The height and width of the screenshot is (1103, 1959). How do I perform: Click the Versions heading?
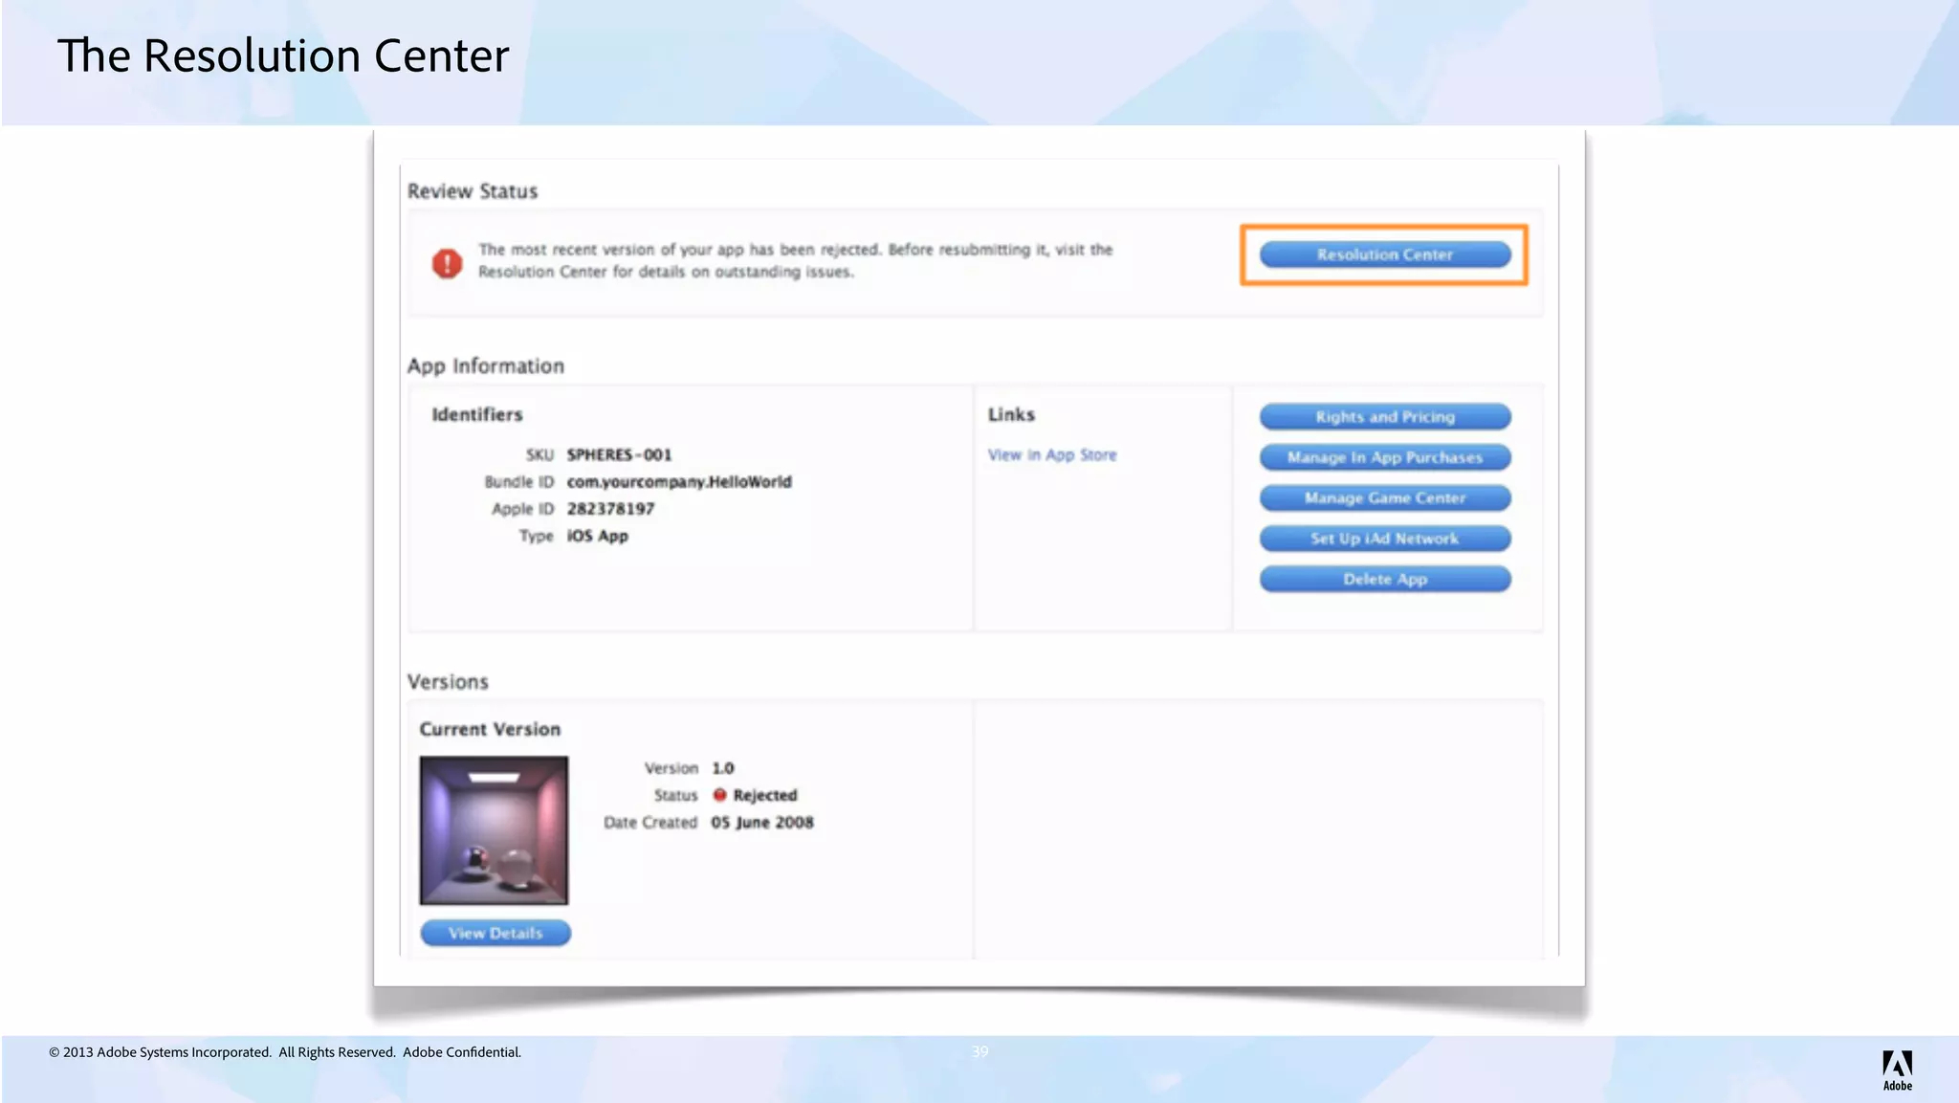pos(448,682)
